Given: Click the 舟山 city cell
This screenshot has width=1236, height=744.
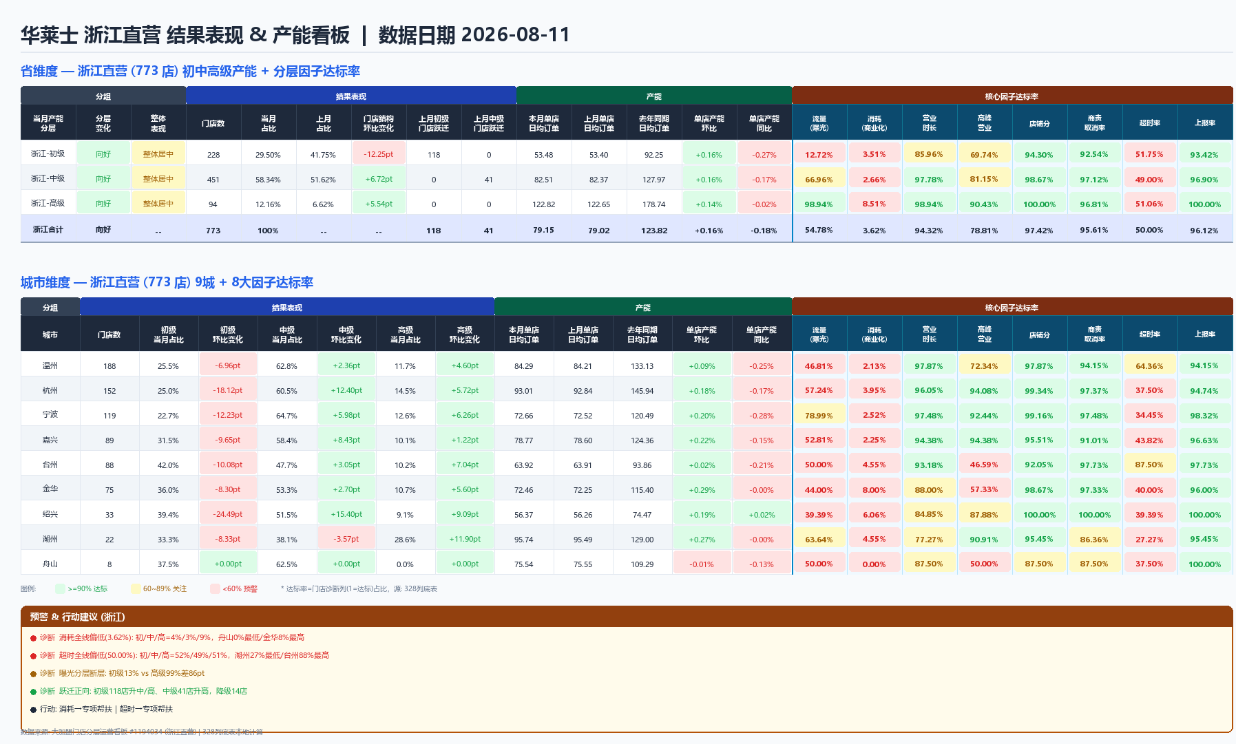Looking at the screenshot, I should pos(50,564).
